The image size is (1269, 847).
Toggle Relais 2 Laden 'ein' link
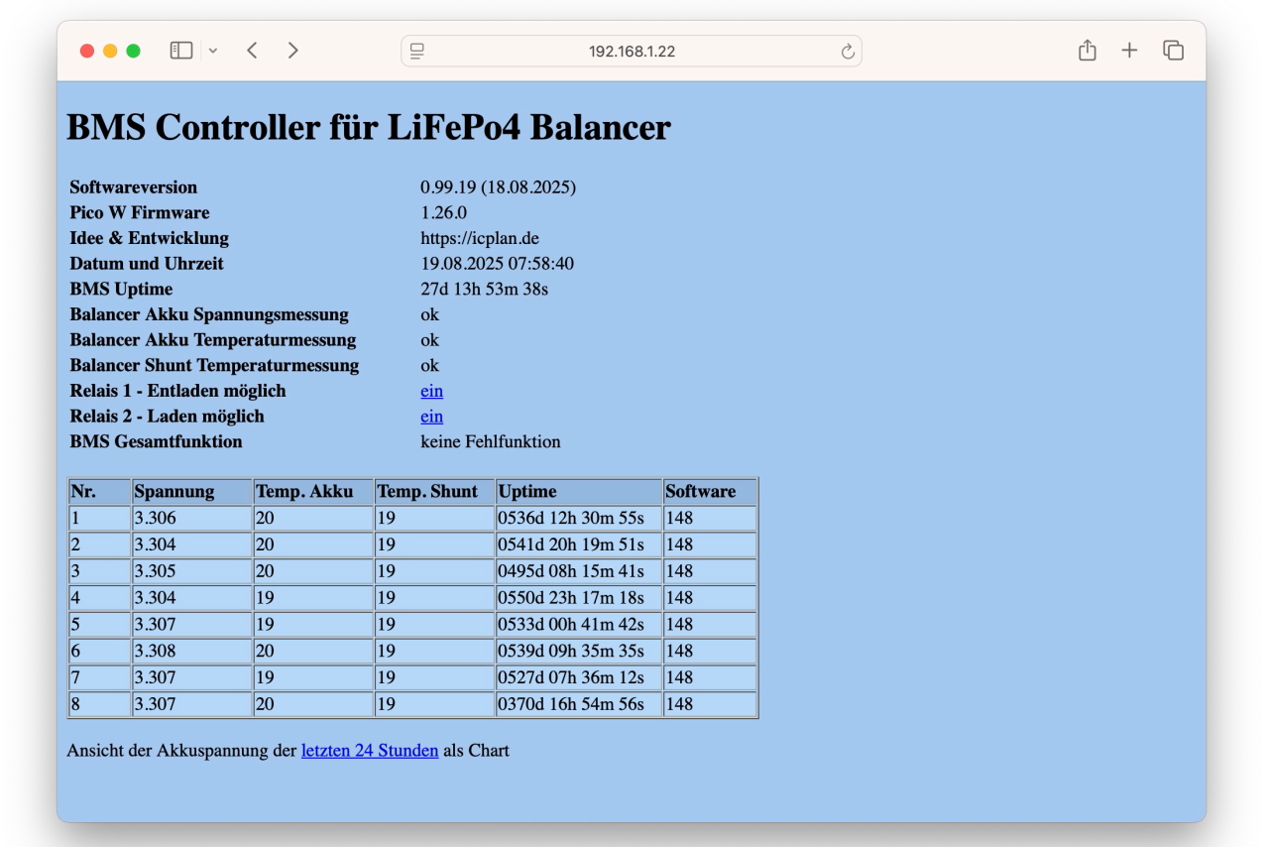[x=431, y=417]
